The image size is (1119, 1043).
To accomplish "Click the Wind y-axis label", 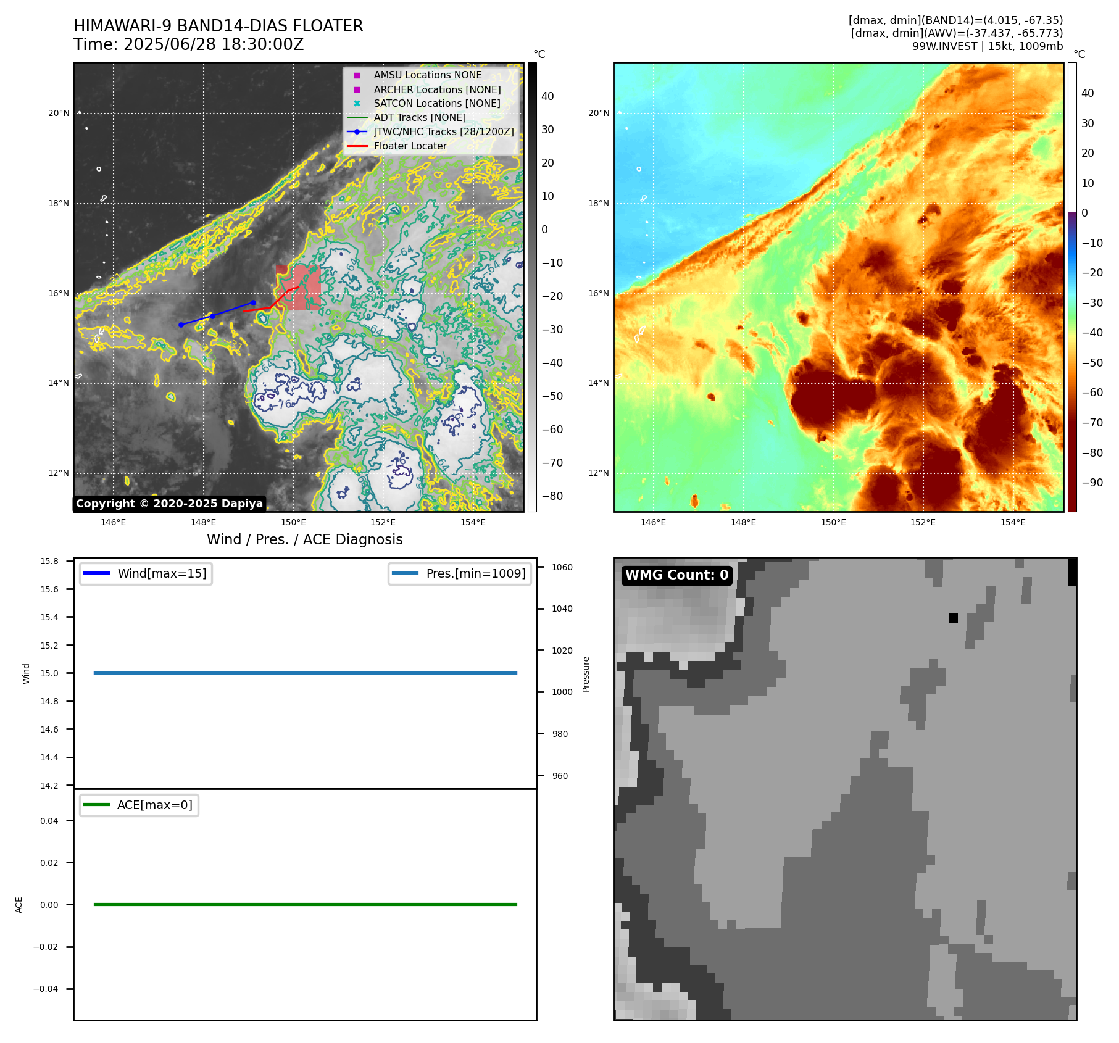I will (x=26, y=673).
